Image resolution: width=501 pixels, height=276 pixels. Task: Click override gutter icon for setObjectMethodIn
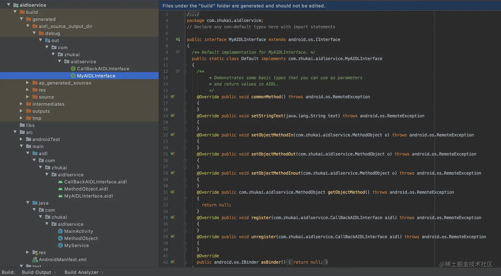(173, 135)
